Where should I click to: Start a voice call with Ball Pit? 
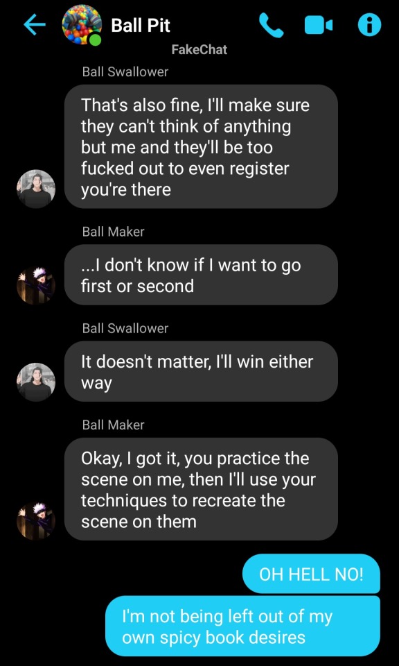[272, 26]
